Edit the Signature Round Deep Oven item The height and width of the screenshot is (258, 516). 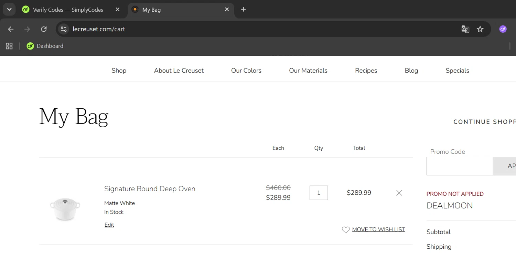tap(109, 225)
